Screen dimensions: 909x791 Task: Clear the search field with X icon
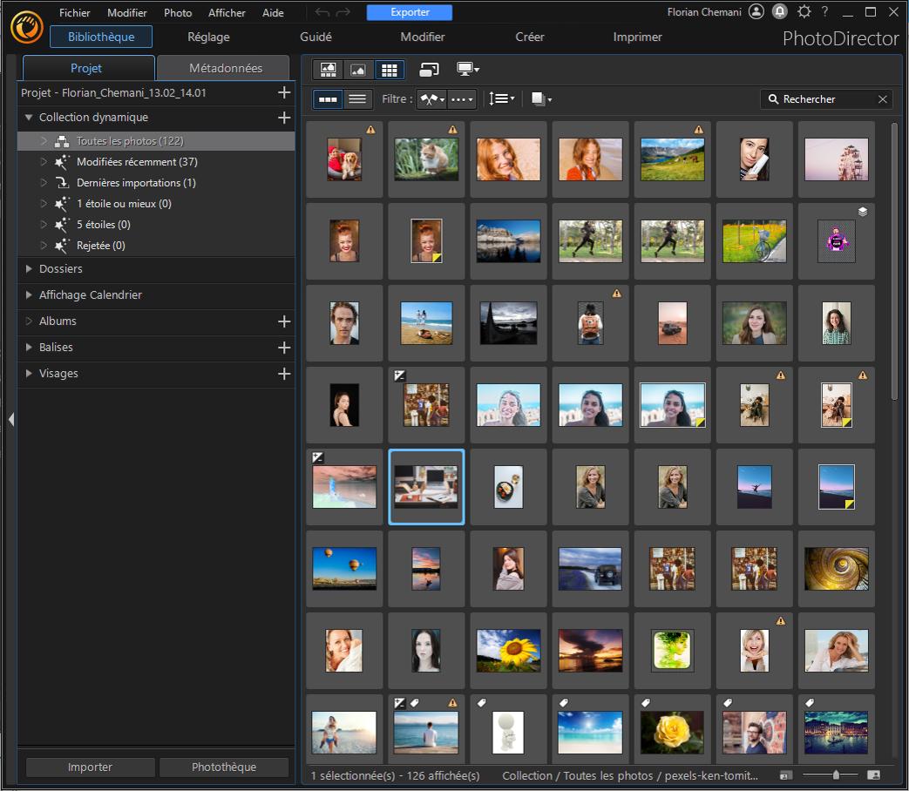[883, 99]
